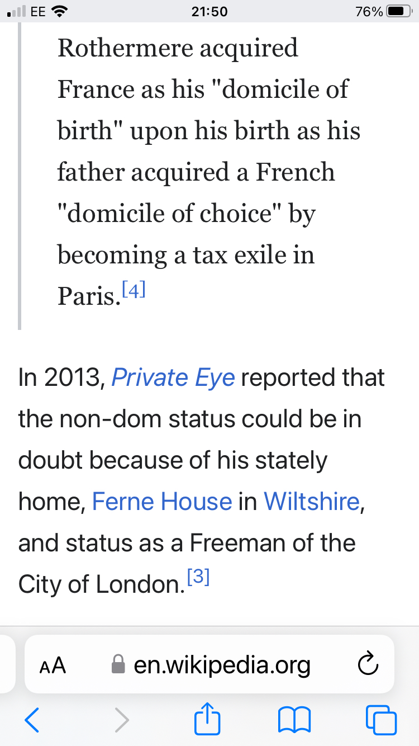Viewport: 419px width, 746px height.
Task: Open the AA page settings menu
Action: pyautogui.click(x=53, y=665)
